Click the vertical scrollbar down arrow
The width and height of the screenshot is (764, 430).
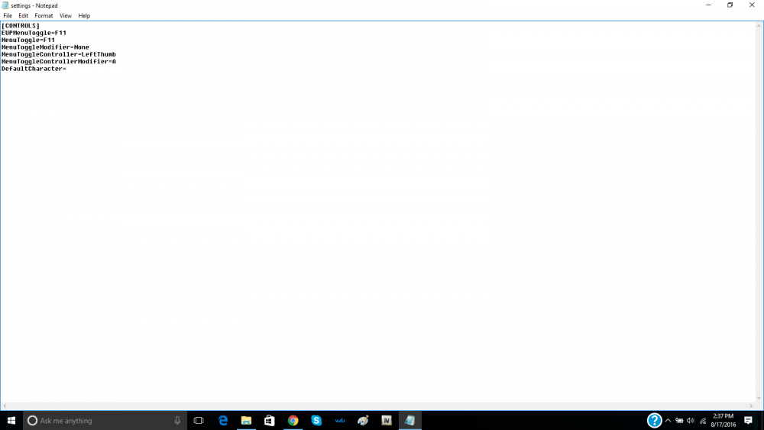click(759, 398)
